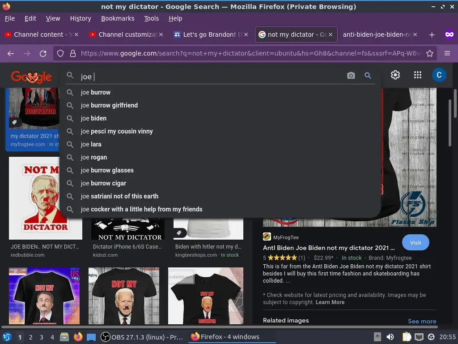Viewport: 458px width, 344px height.
Task: Switch to workspace 2 on the taskbar
Action: tap(31, 337)
